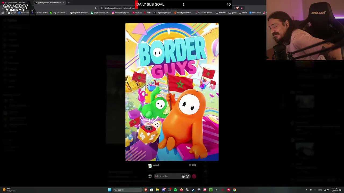Expand the games bookmarks folder
The height and width of the screenshot is (193, 344).
[x=233, y=13]
